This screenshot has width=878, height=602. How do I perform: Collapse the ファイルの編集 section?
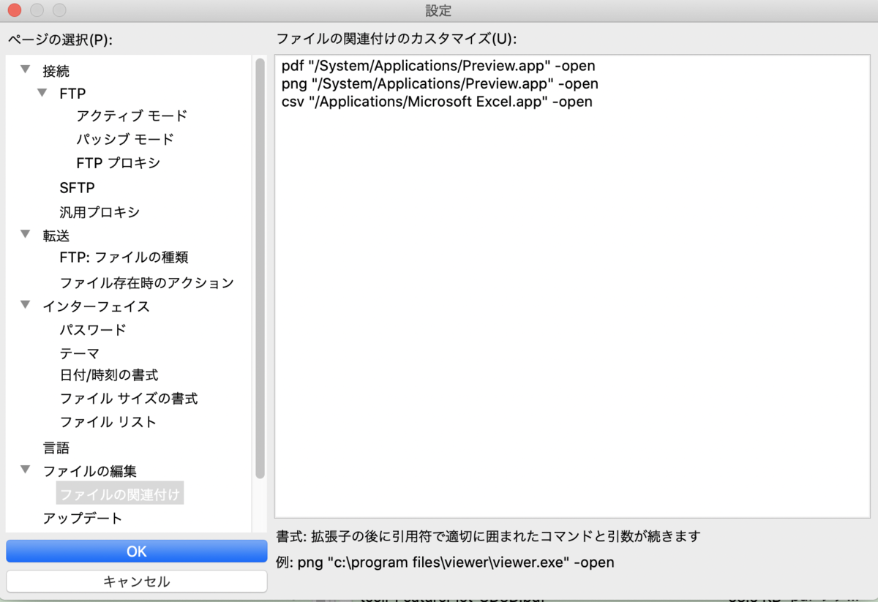click(26, 471)
